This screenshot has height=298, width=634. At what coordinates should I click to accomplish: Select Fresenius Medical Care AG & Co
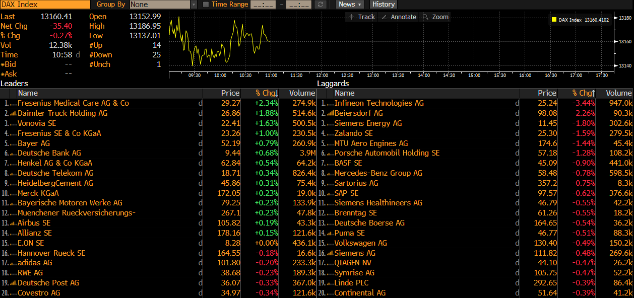pos(73,103)
